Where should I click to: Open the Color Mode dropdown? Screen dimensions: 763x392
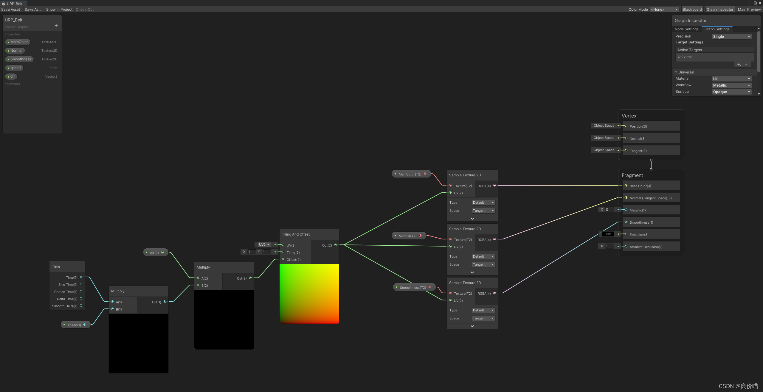click(664, 10)
